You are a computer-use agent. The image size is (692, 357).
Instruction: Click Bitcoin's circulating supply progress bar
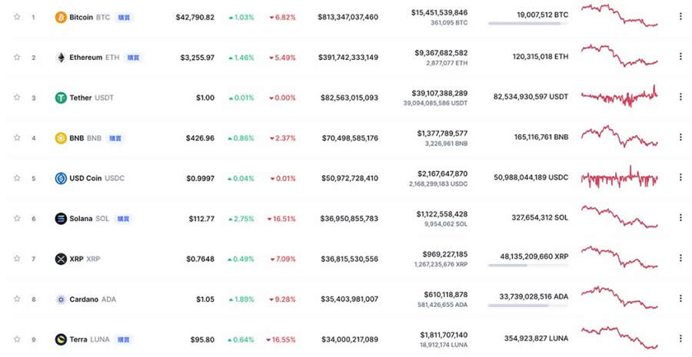click(528, 24)
